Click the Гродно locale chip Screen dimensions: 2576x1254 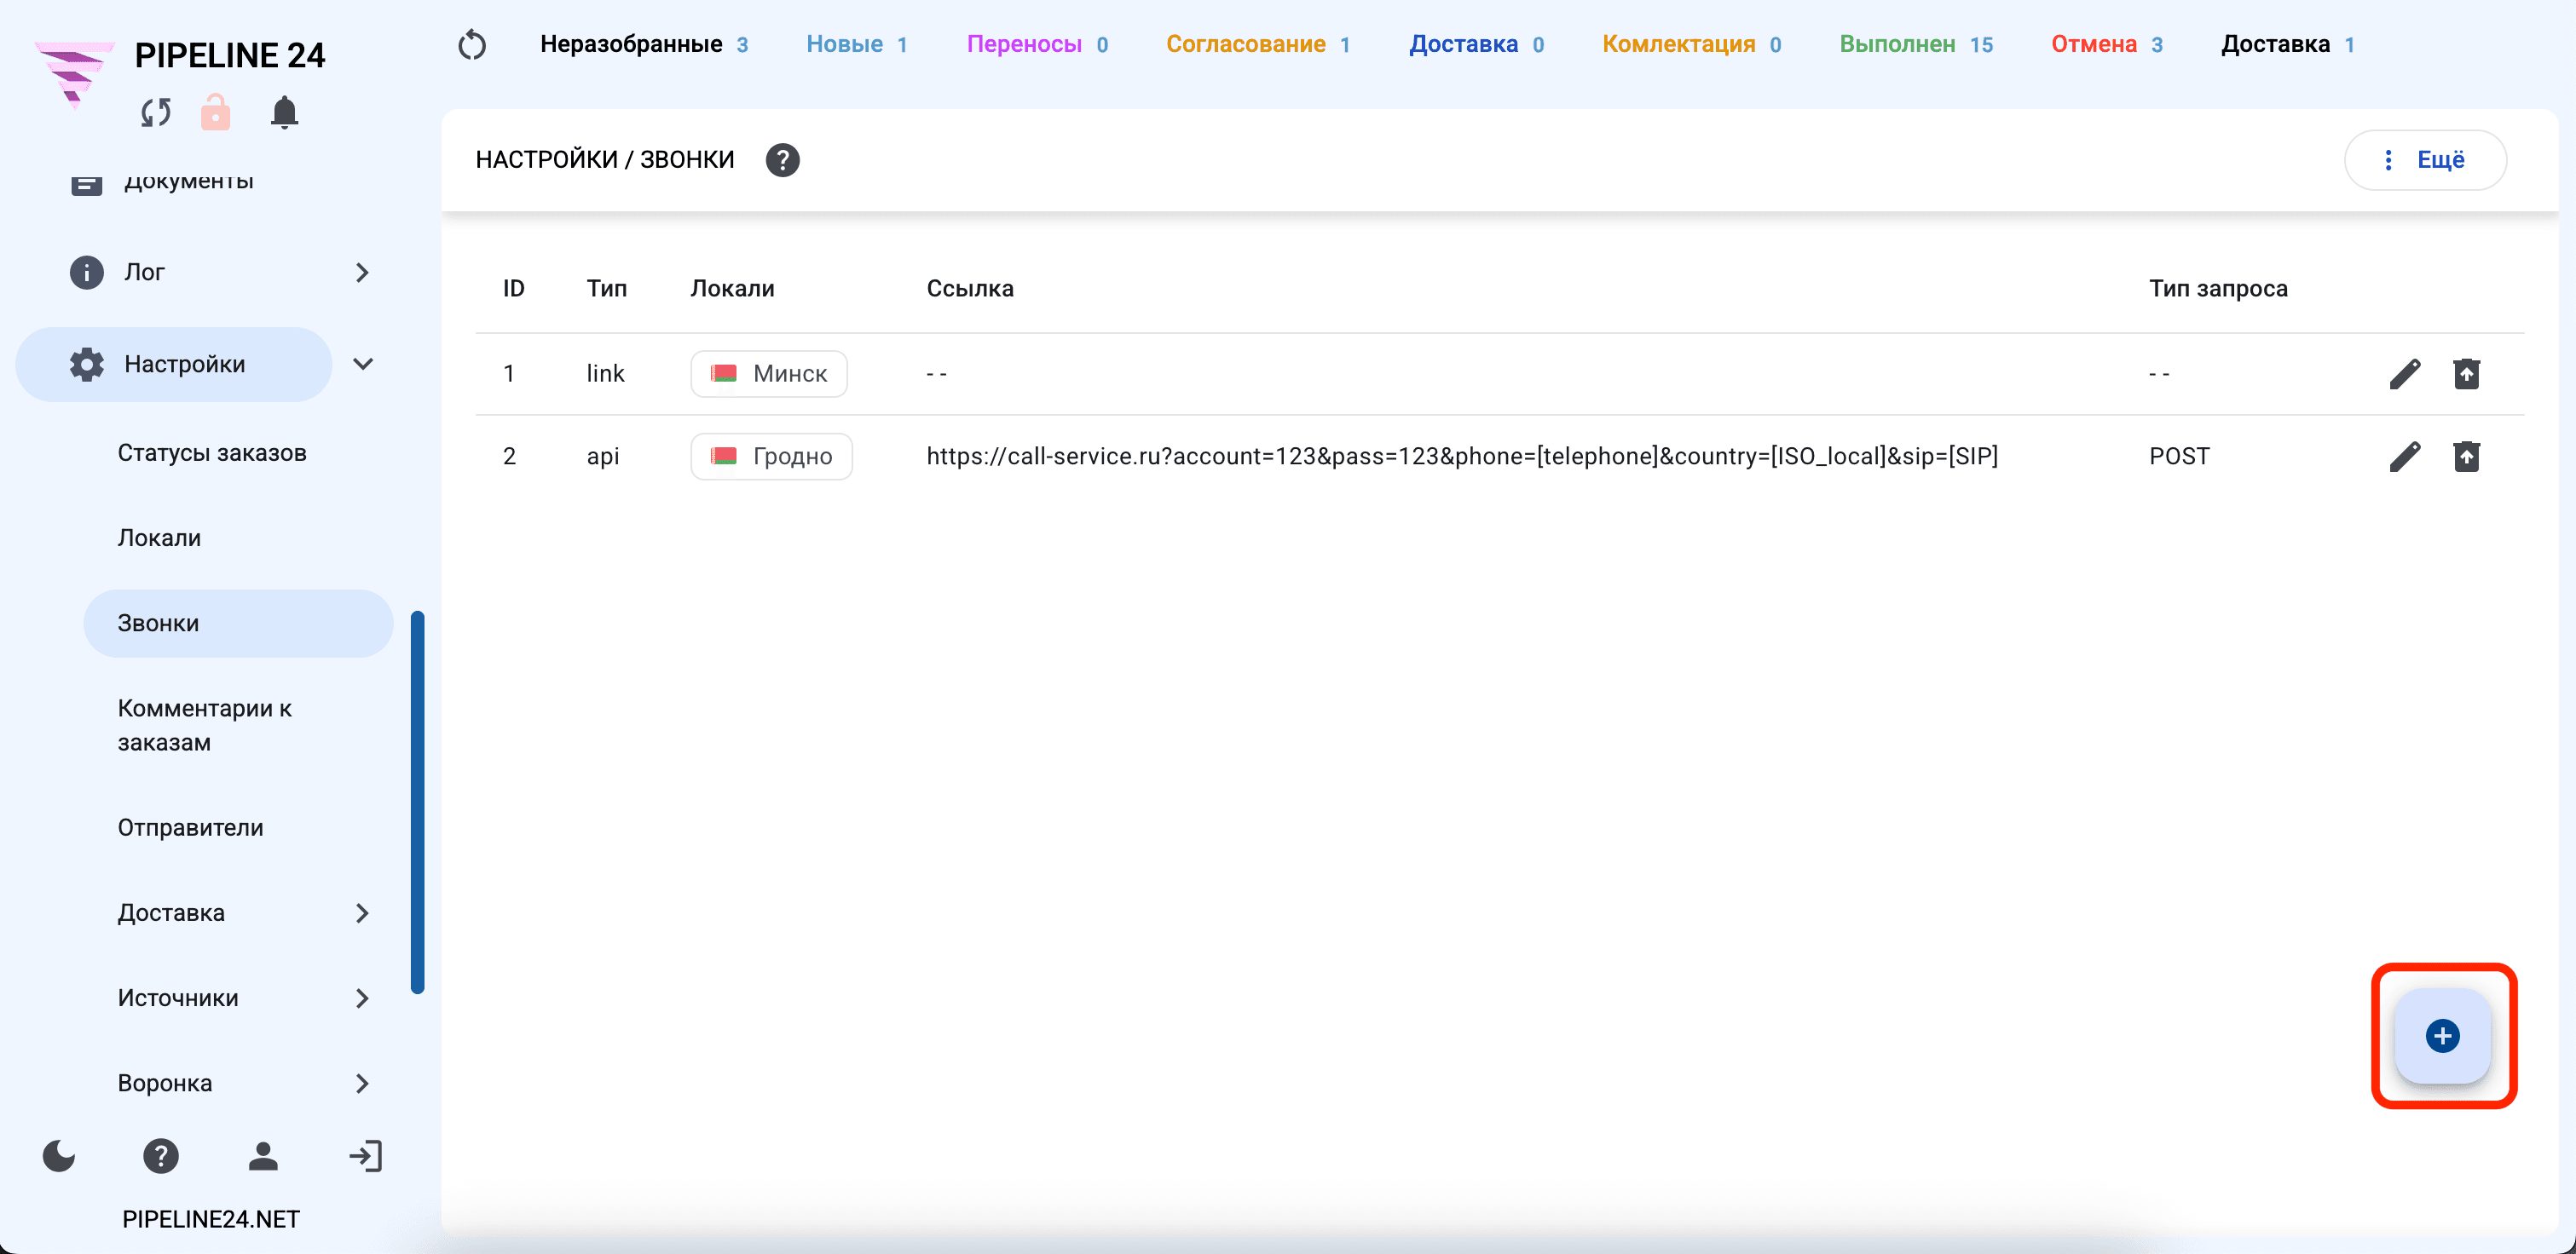pyautogui.click(x=771, y=457)
